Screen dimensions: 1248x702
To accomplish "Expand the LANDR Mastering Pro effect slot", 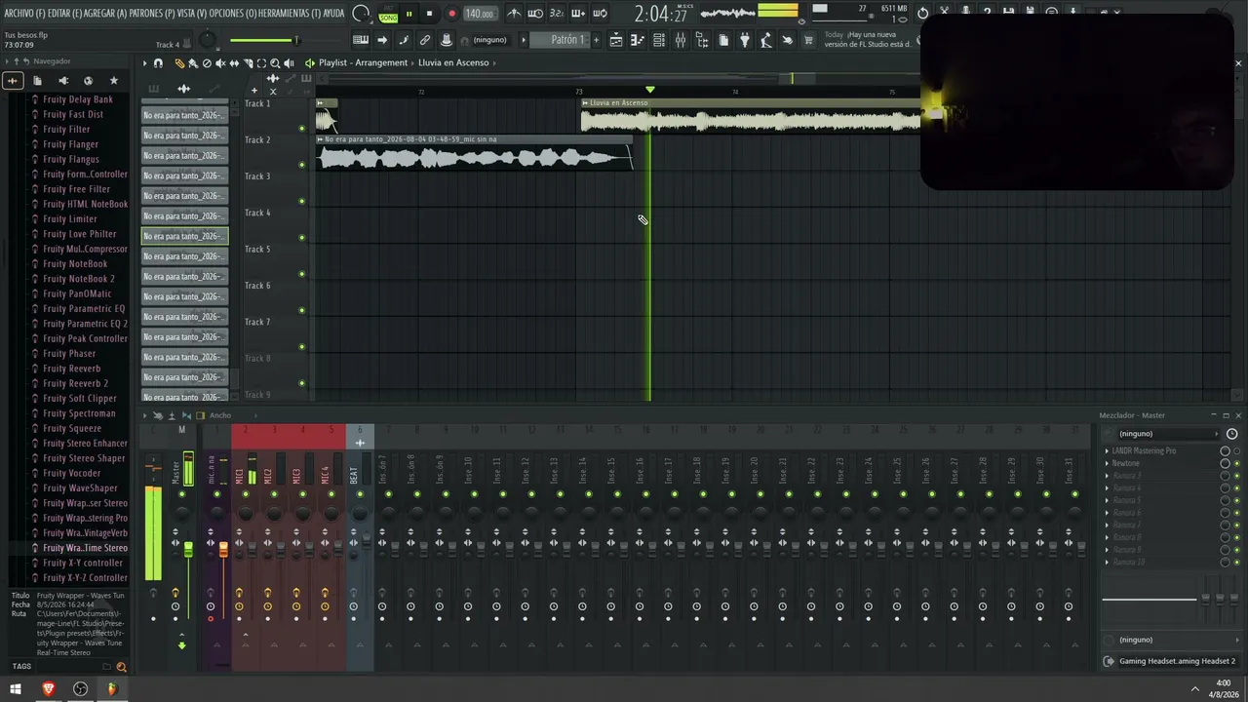I will (1108, 450).
